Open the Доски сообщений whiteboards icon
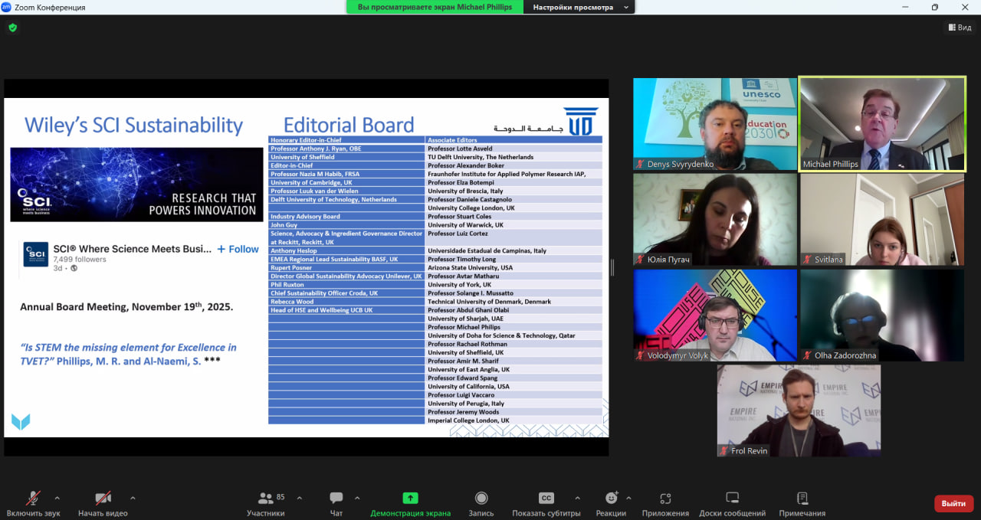 point(732,499)
